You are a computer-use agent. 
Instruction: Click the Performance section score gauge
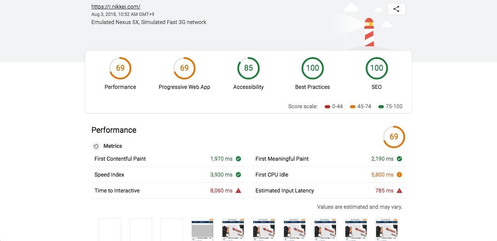coord(394,137)
